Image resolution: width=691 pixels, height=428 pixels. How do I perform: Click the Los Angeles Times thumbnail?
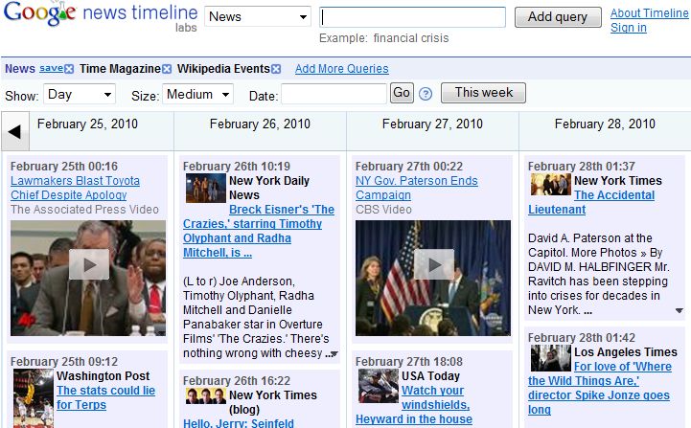550,358
